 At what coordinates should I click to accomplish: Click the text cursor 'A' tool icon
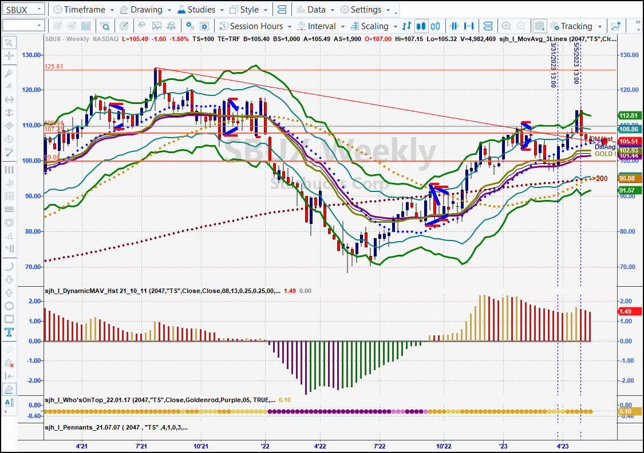point(9,402)
